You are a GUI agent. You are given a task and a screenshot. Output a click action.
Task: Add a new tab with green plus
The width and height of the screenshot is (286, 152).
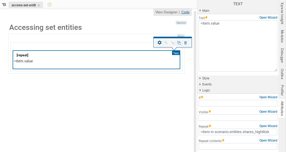pos(49,5)
